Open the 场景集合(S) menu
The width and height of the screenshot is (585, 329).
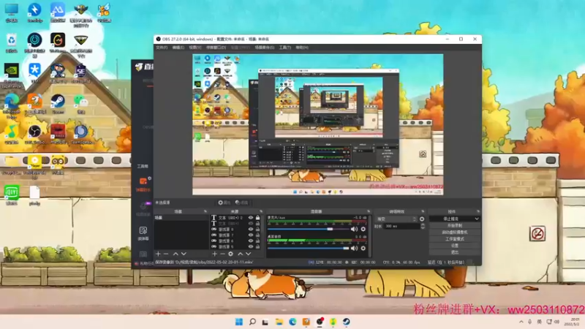265,48
